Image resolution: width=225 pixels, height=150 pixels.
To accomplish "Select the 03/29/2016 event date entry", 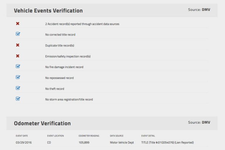I will coord(24,143).
